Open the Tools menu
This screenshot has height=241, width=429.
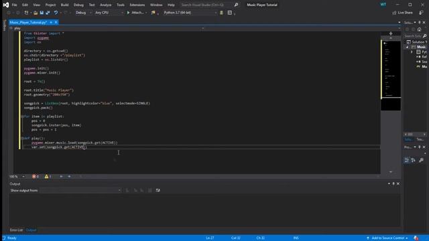click(x=121, y=5)
